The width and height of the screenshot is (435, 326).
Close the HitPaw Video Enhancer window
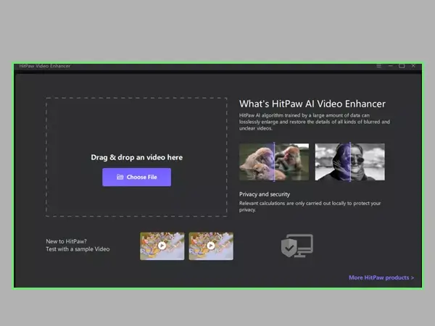tap(413, 66)
